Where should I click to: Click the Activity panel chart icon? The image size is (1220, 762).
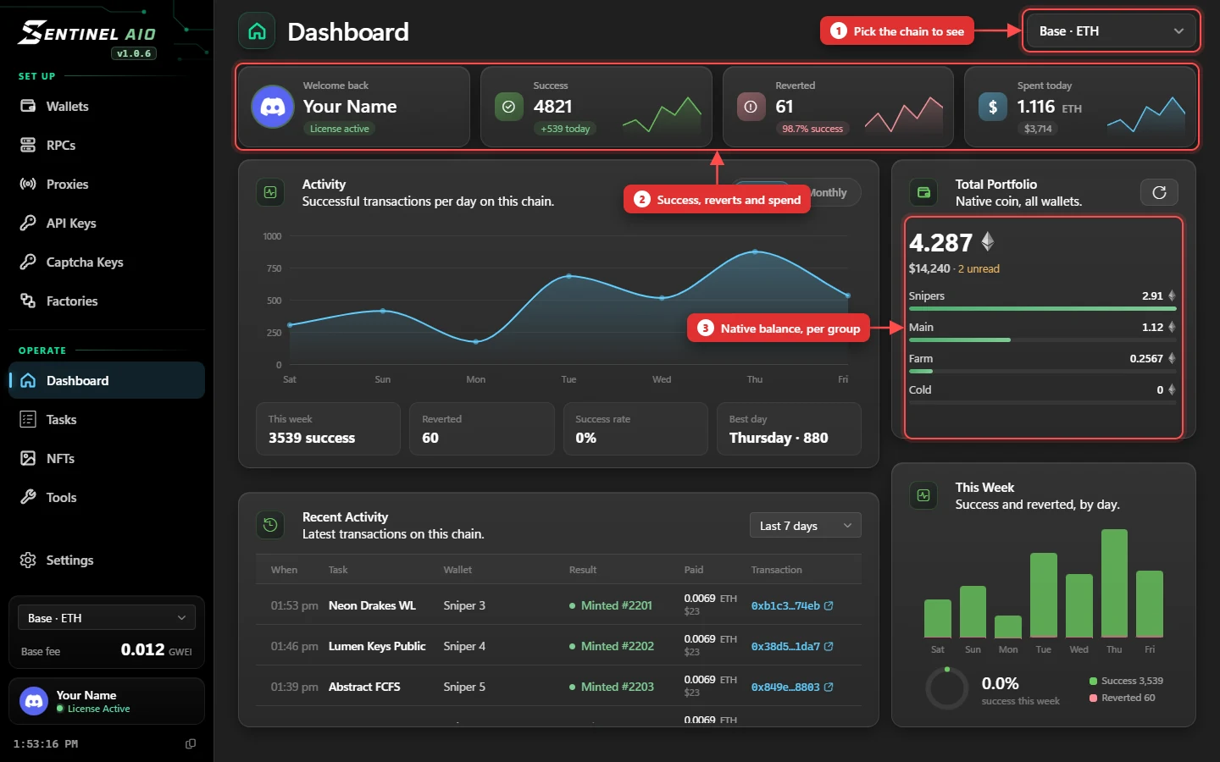[x=270, y=192]
